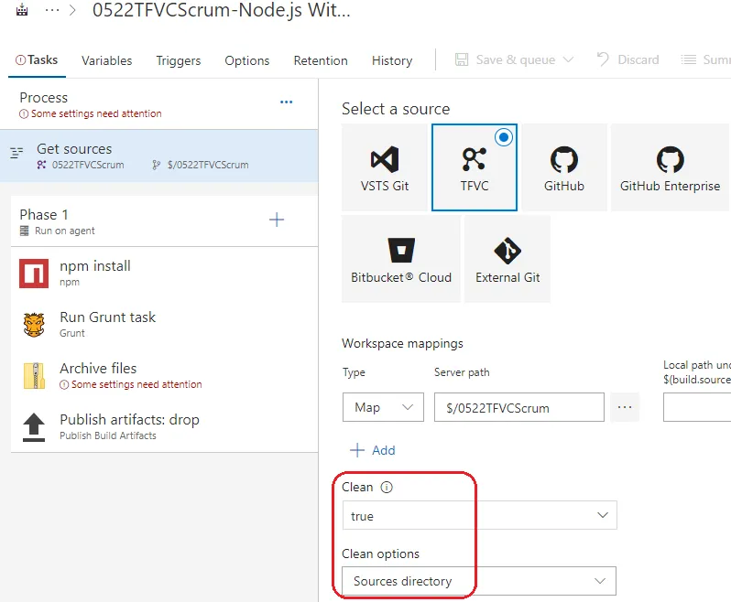731x602 pixels.
Task: Click the Local path input field
Action: click(x=697, y=407)
